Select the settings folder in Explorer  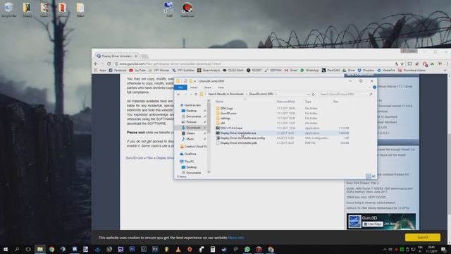point(225,119)
